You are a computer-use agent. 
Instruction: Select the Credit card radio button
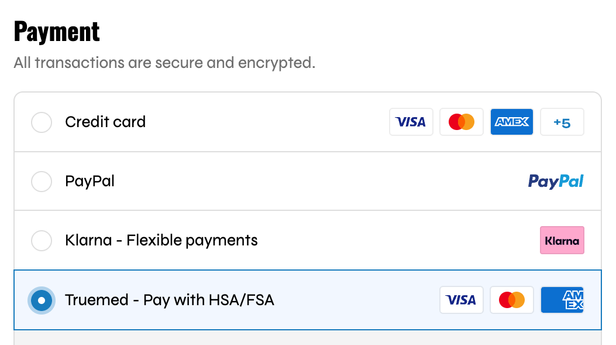(x=41, y=122)
